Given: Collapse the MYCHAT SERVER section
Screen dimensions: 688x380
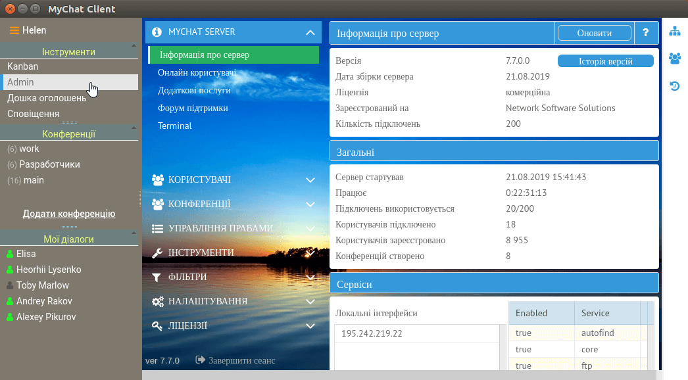Looking at the screenshot, I should 310,32.
